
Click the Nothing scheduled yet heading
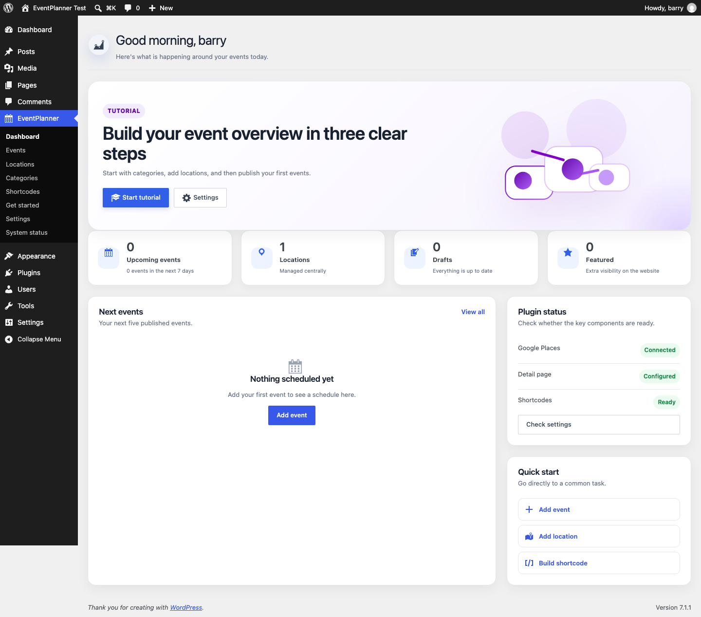click(292, 379)
